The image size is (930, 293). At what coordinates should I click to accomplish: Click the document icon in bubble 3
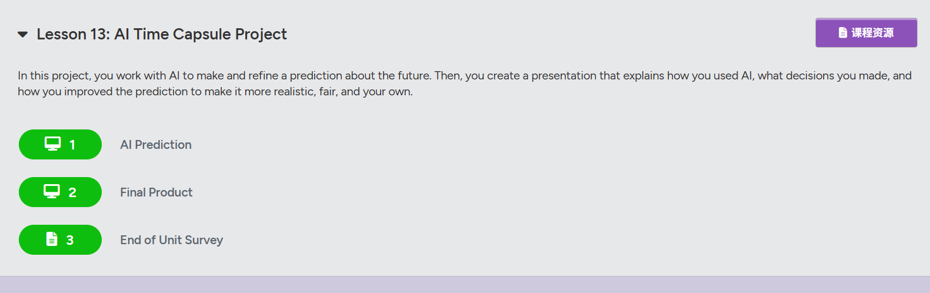[x=52, y=239]
